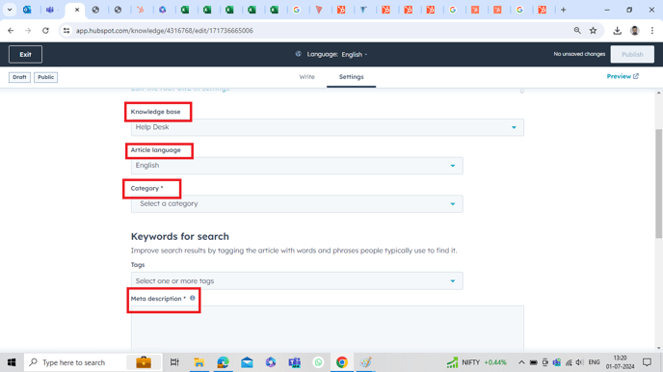Click the external-link icon beside Preview

(635, 76)
